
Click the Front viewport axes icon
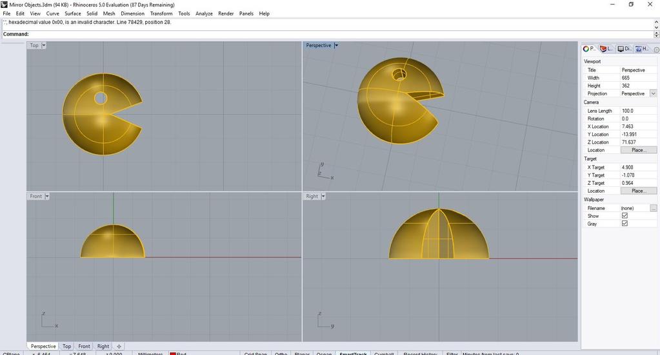click(49, 320)
